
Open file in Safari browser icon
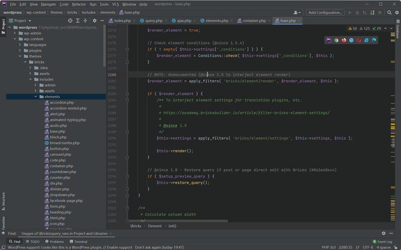[x=351, y=40]
